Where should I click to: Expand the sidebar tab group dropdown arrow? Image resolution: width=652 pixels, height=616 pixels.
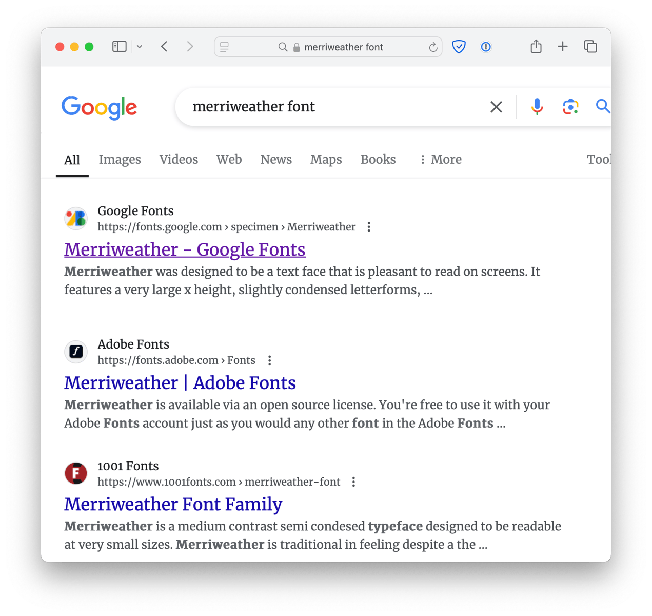pyautogui.click(x=140, y=47)
